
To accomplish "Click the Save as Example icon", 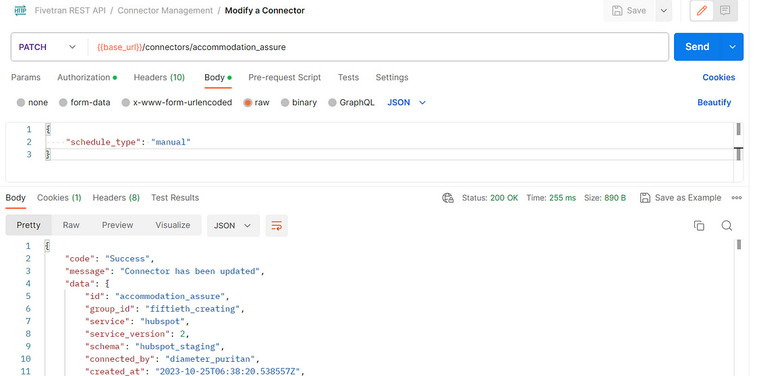I will point(645,198).
